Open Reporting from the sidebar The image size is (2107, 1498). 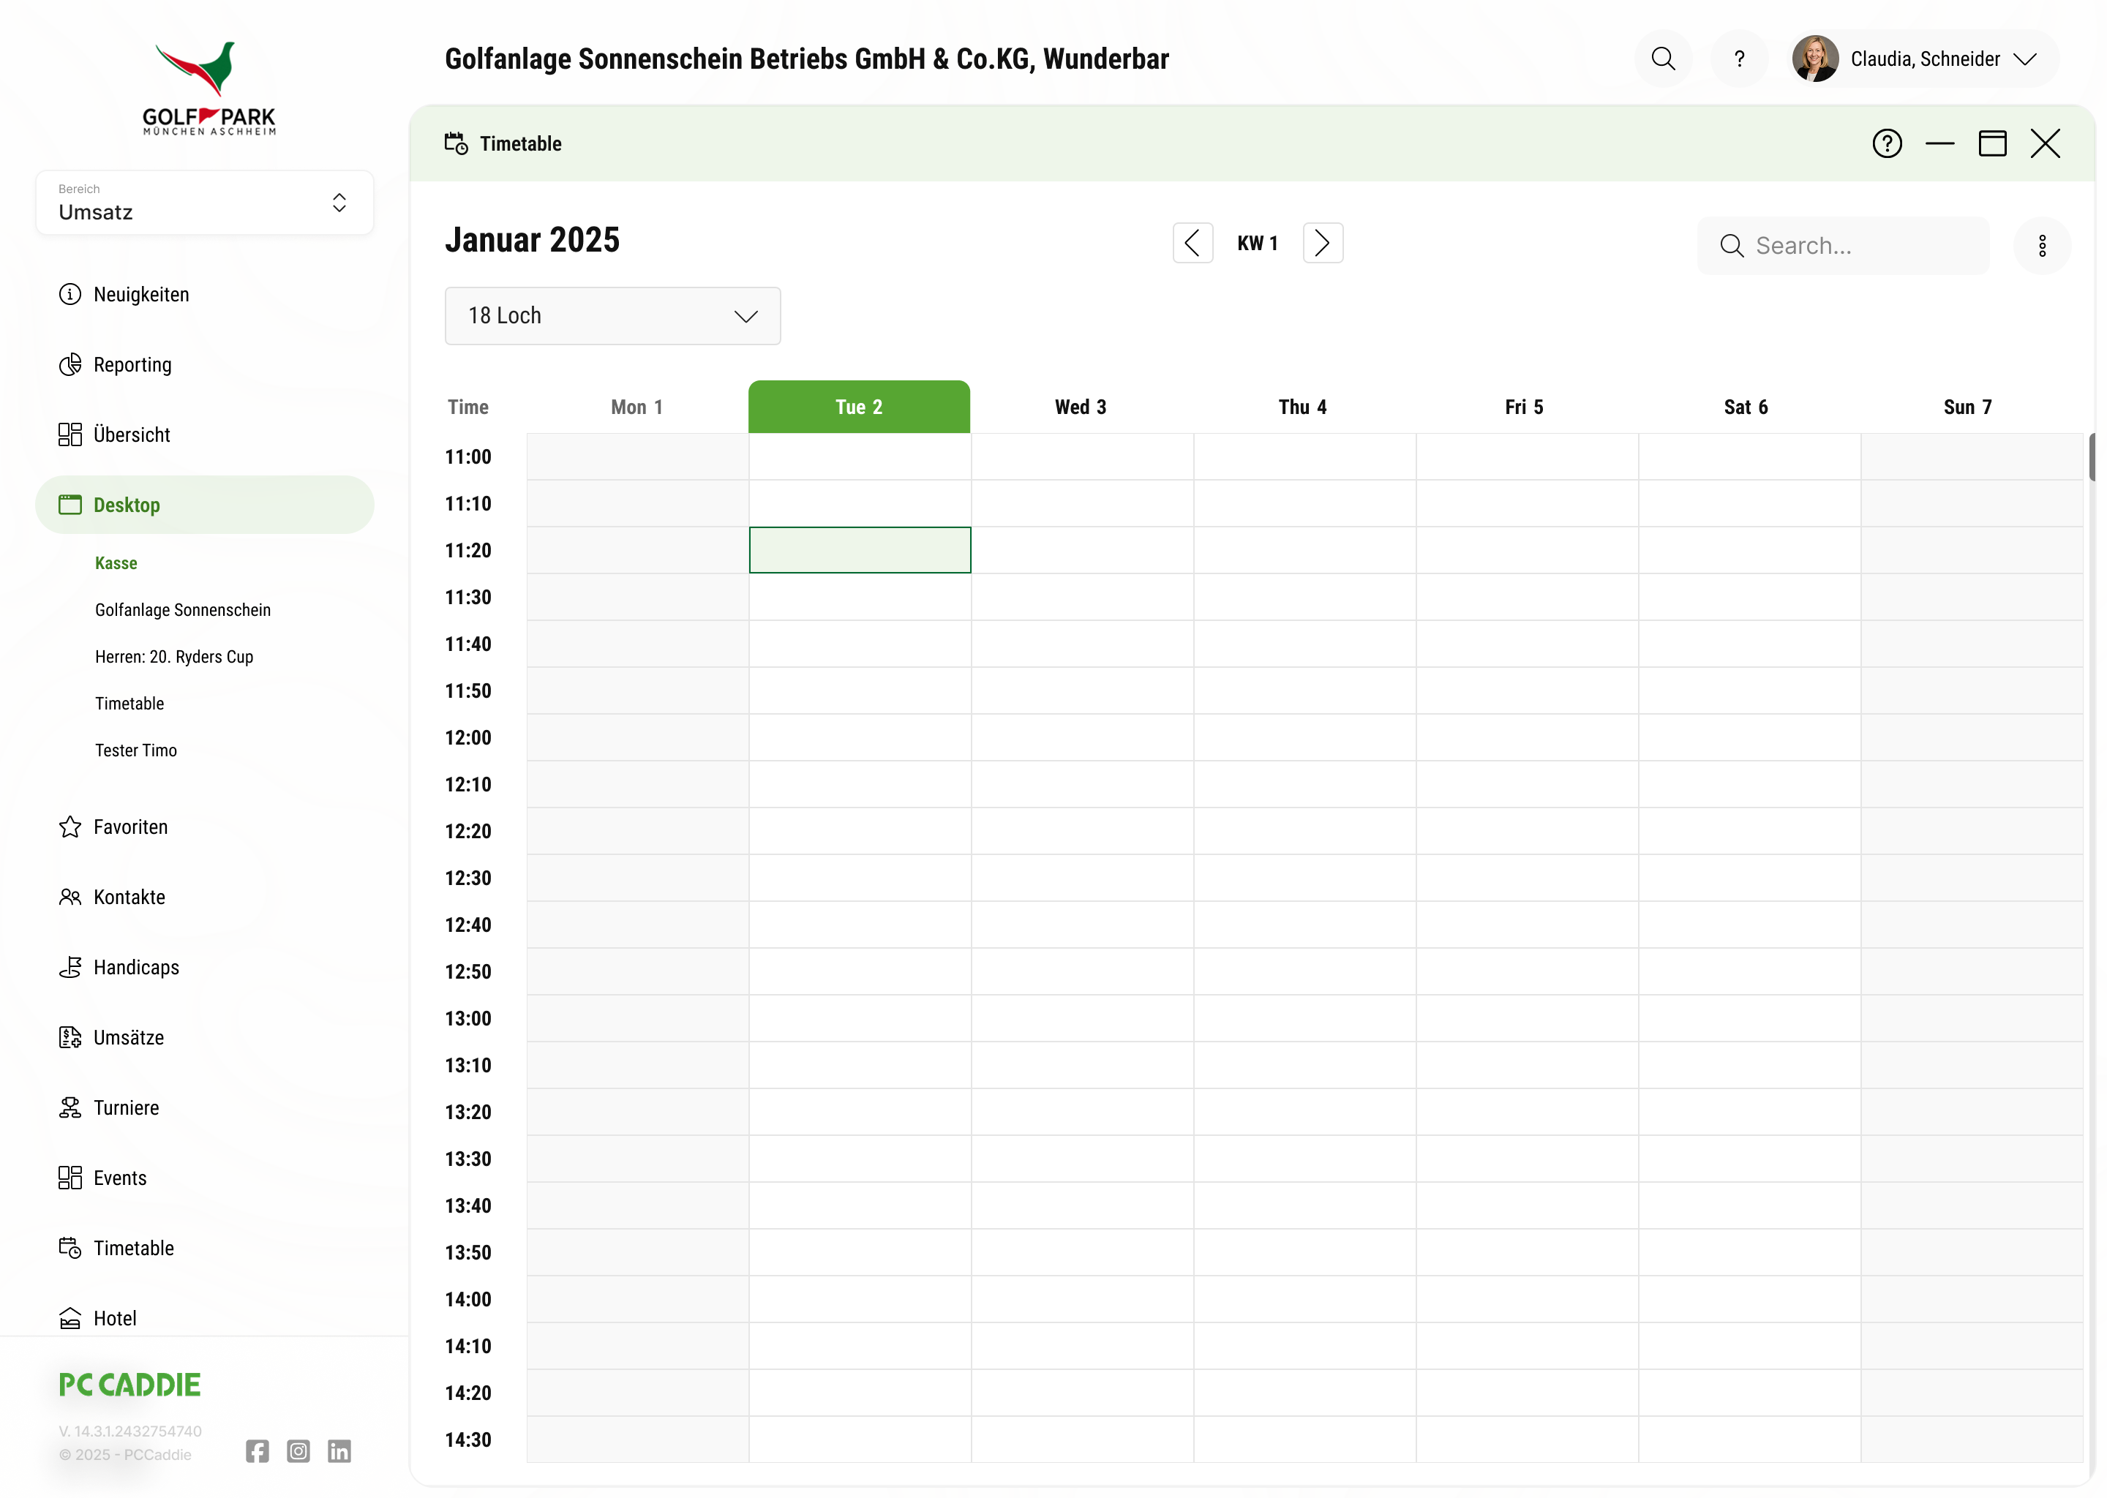132,364
